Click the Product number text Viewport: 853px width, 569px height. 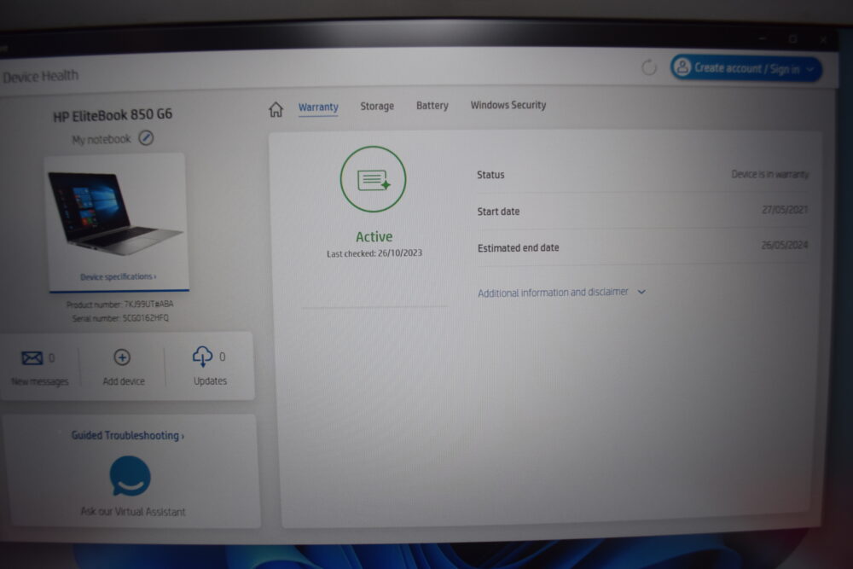119,305
